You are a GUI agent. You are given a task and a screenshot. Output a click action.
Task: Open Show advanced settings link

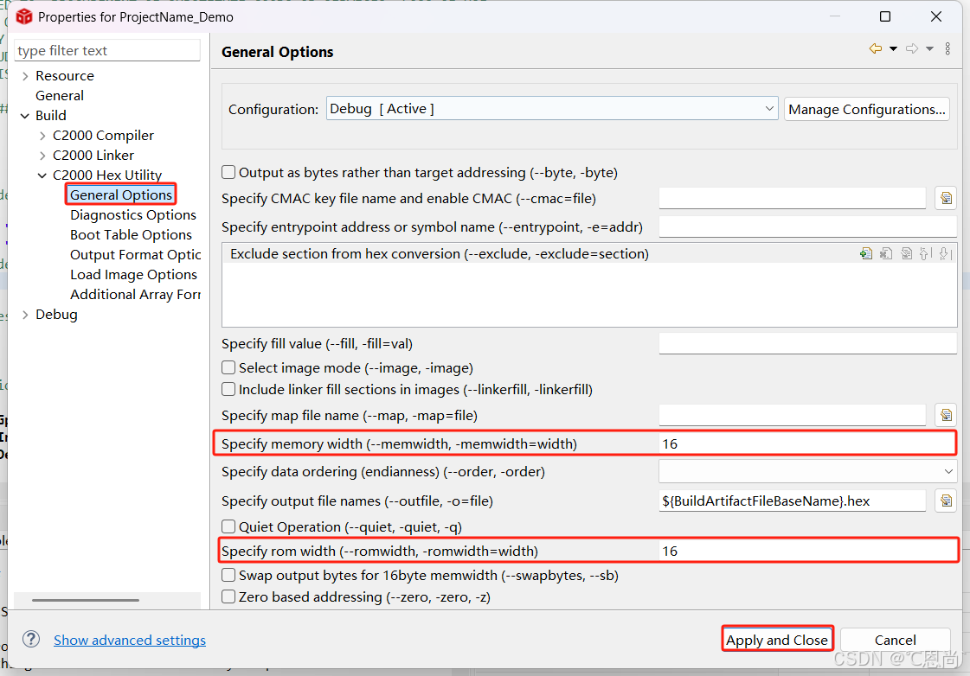point(130,641)
